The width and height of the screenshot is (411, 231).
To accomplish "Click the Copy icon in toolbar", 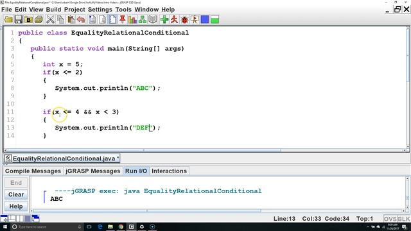I will pyautogui.click(x=60, y=20).
